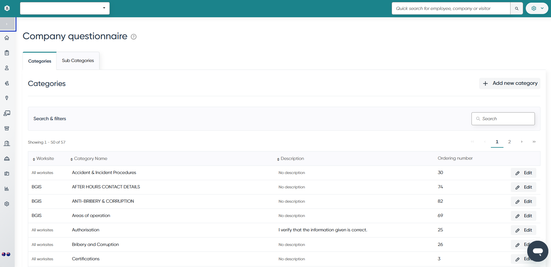Click Add new category button

(510, 83)
